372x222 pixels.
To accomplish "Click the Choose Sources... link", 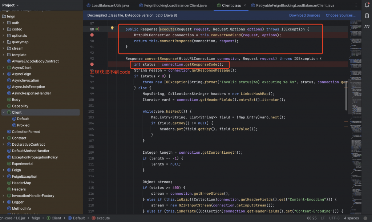I will [x=340, y=15].
